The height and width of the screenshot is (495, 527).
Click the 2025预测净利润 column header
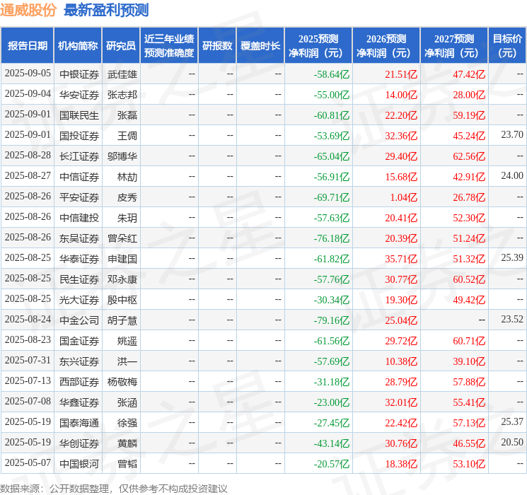(x=318, y=46)
